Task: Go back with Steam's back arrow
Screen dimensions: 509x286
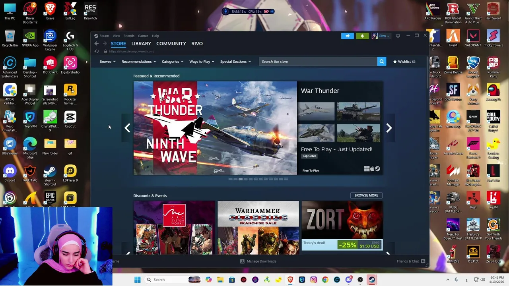Action: (x=96, y=44)
